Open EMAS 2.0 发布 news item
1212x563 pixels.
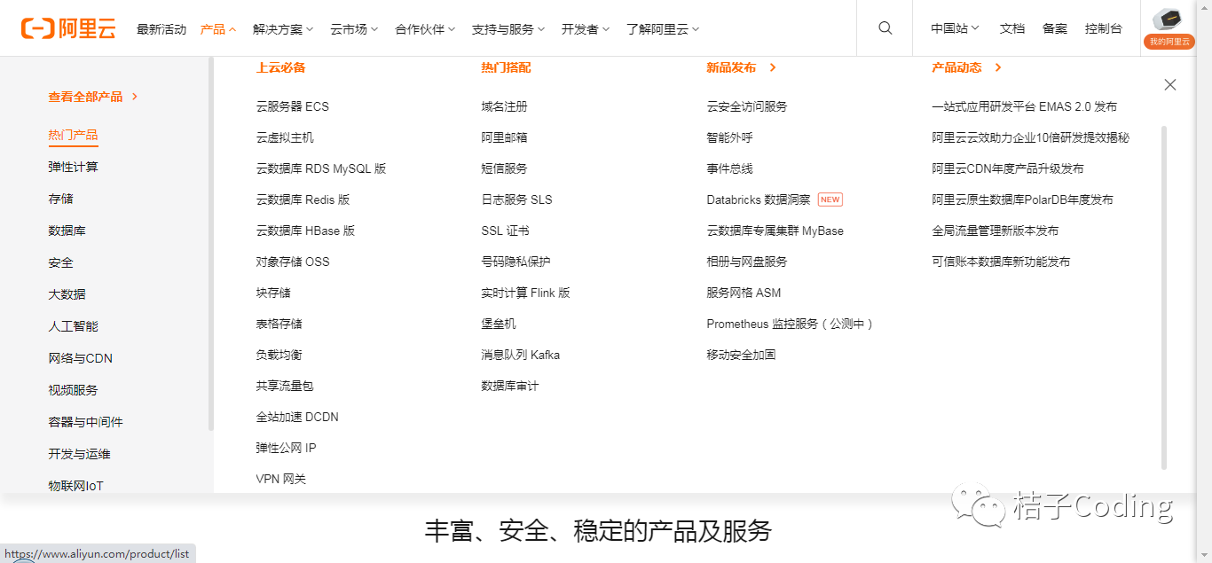(1024, 106)
